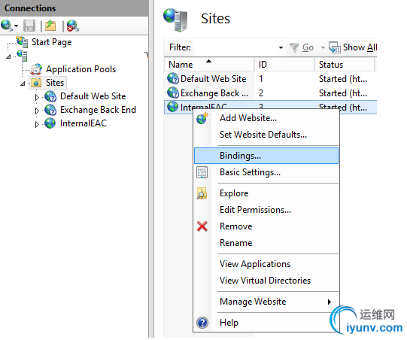Collapse the server node in the Connections tree

8,56
